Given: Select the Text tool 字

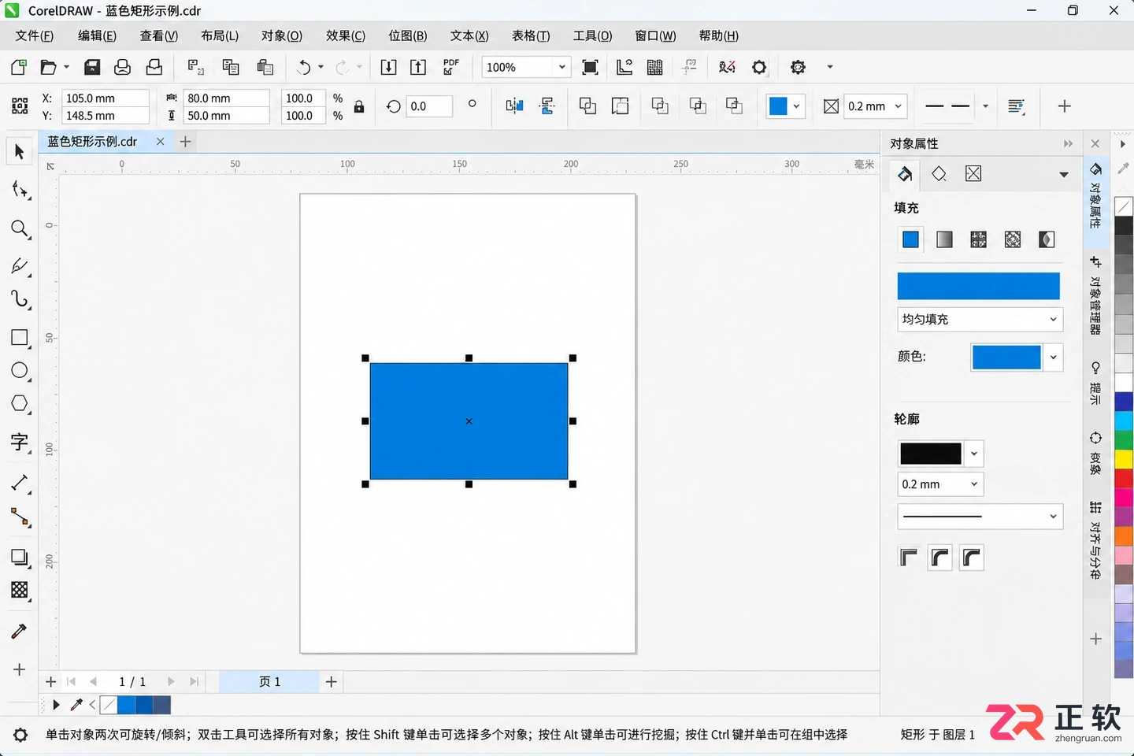Looking at the screenshot, I should coord(20,442).
